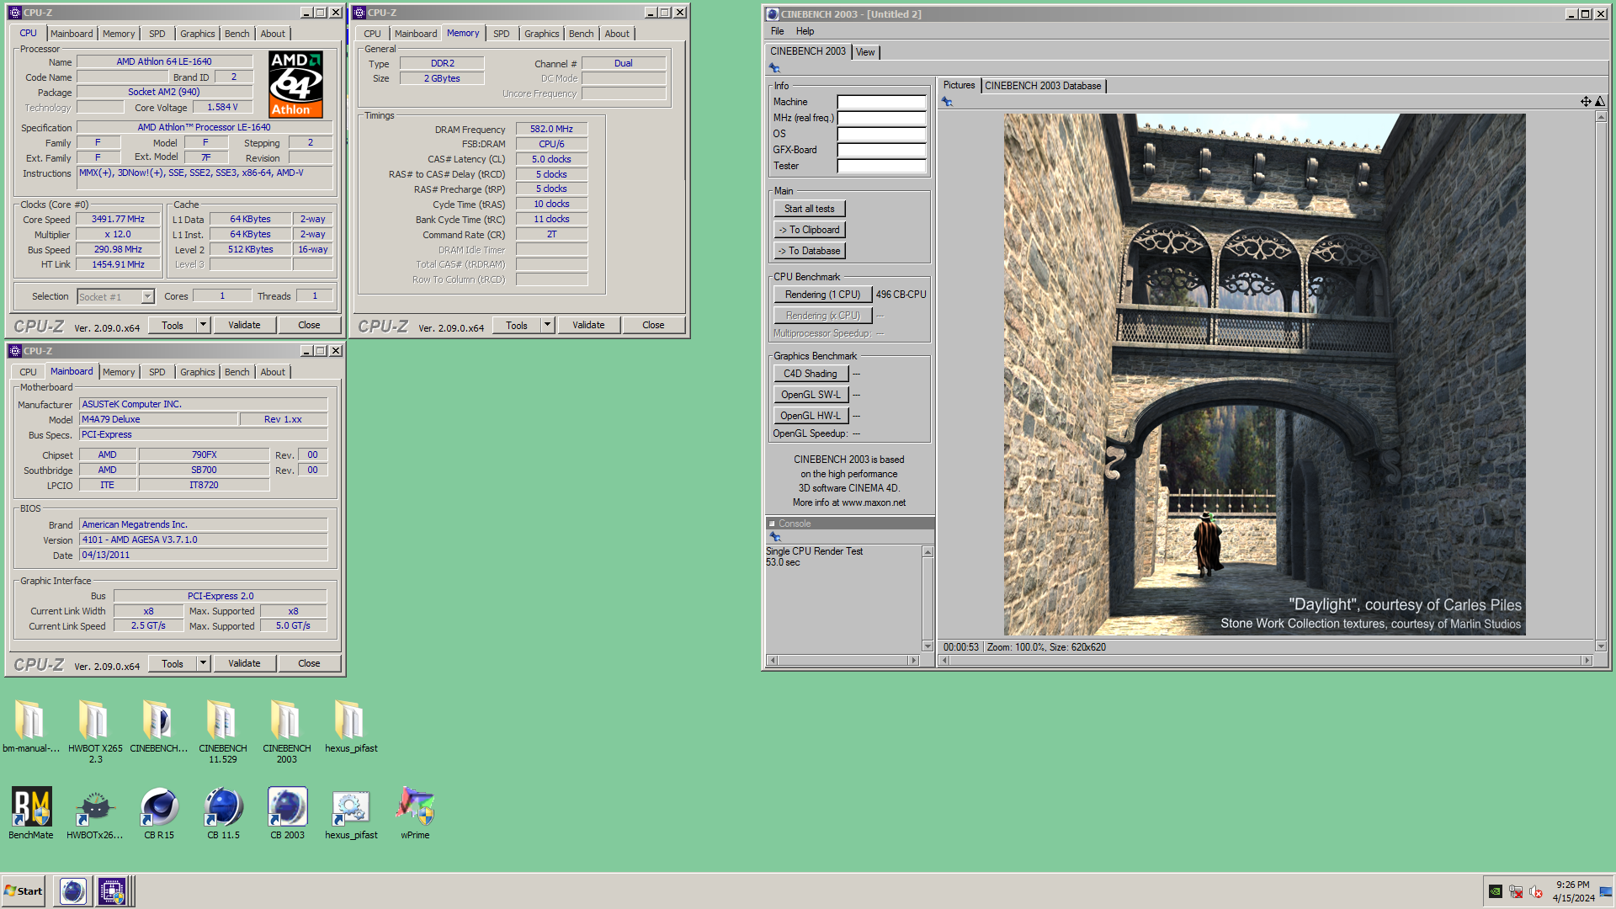
Task: Open Tools dropdown arrow in CPU tab window
Action: pyautogui.click(x=203, y=325)
